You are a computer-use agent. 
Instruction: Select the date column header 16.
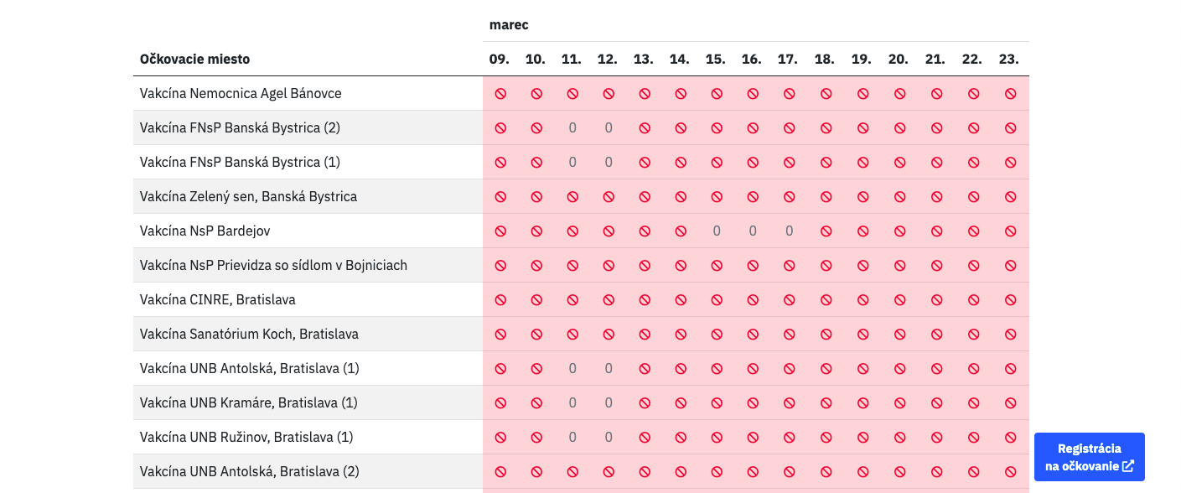(751, 60)
